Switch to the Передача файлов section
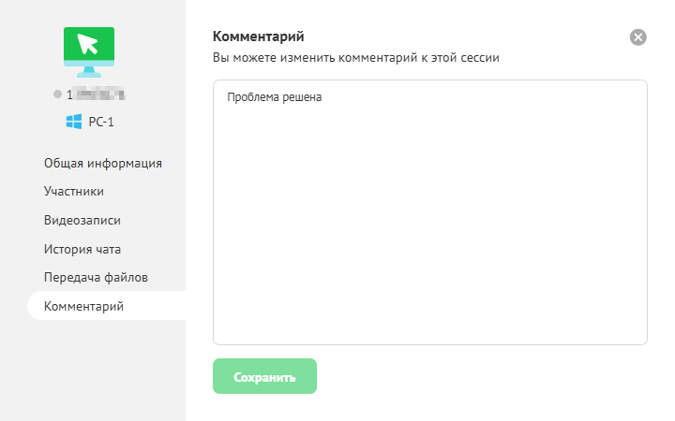 (x=97, y=278)
